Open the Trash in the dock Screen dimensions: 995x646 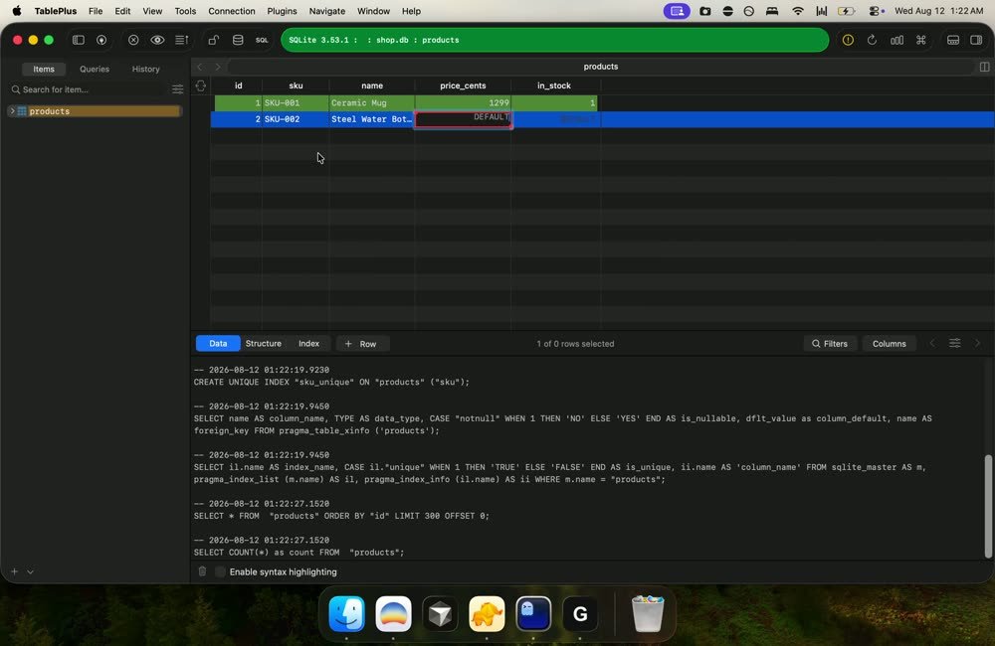[648, 613]
